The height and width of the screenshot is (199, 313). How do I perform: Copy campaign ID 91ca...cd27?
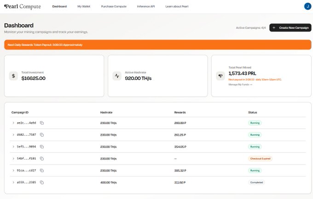tap(42, 171)
